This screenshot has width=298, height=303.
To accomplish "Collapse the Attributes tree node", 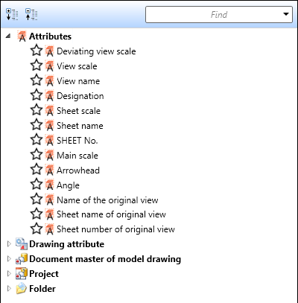I will pyautogui.click(x=8, y=36).
